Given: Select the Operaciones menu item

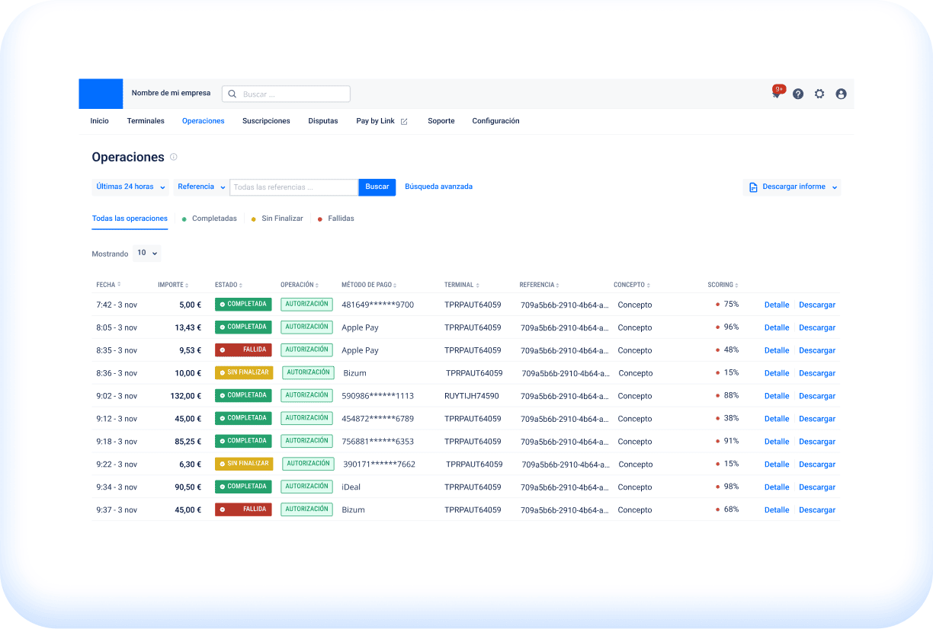Looking at the screenshot, I should pyautogui.click(x=204, y=121).
